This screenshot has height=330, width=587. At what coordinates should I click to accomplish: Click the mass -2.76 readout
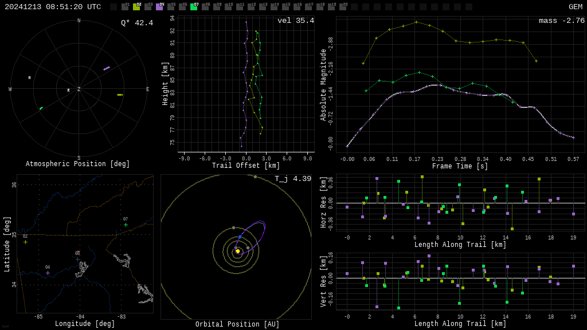pos(561,21)
